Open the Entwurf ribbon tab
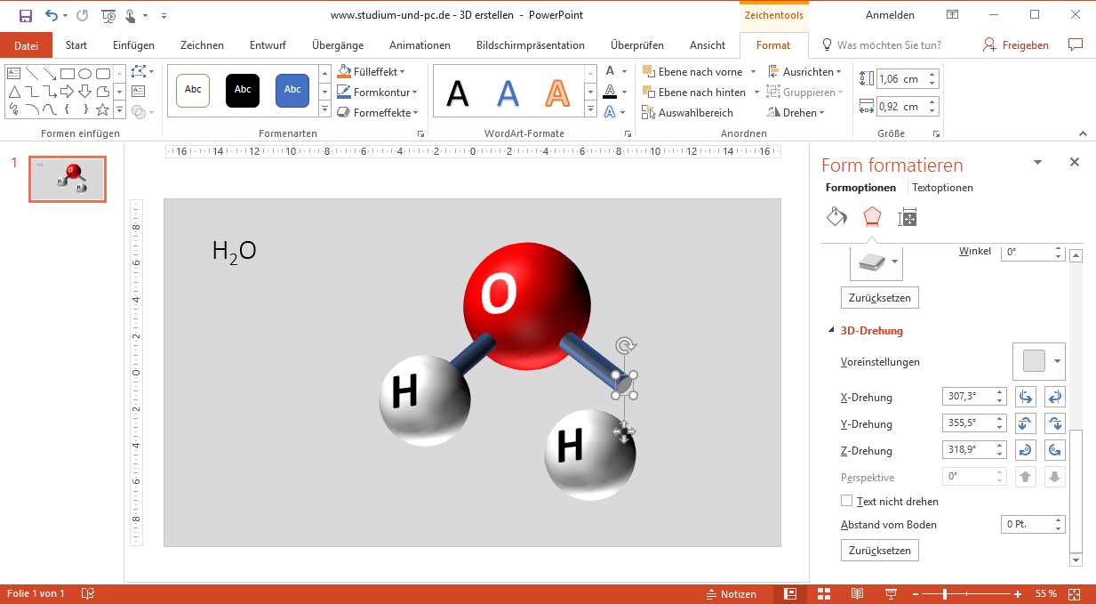Viewport: 1096px width, 604px height. 268,45
